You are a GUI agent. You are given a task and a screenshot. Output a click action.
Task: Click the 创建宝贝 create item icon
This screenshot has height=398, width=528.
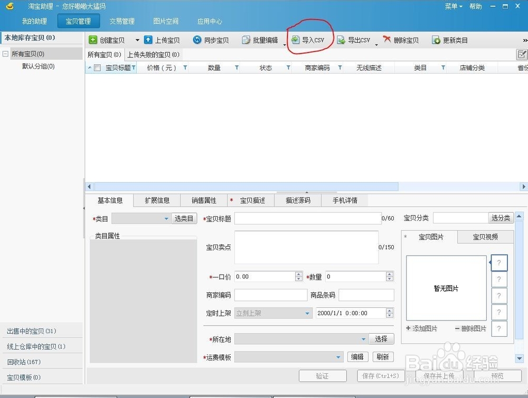[x=92, y=40]
